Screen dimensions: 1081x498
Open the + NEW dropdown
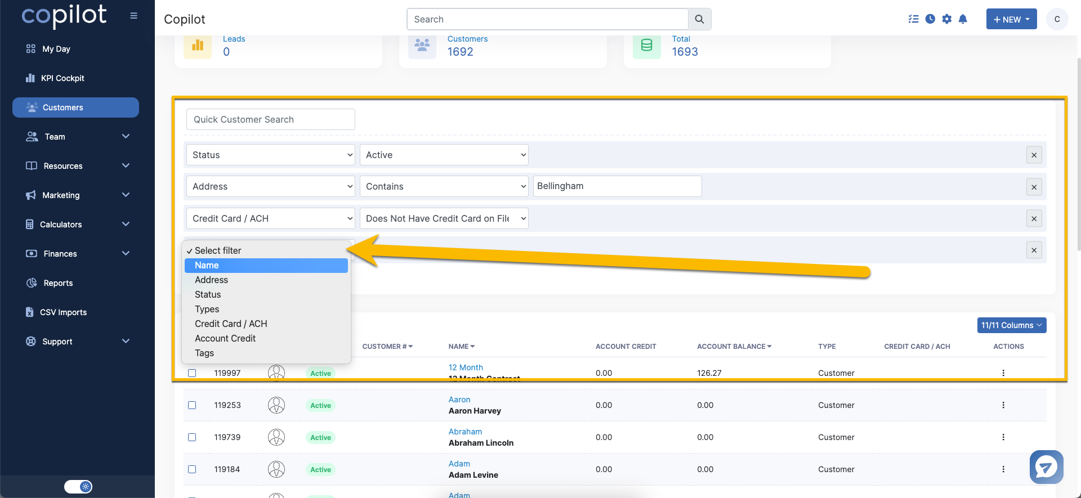click(x=1011, y=19)
